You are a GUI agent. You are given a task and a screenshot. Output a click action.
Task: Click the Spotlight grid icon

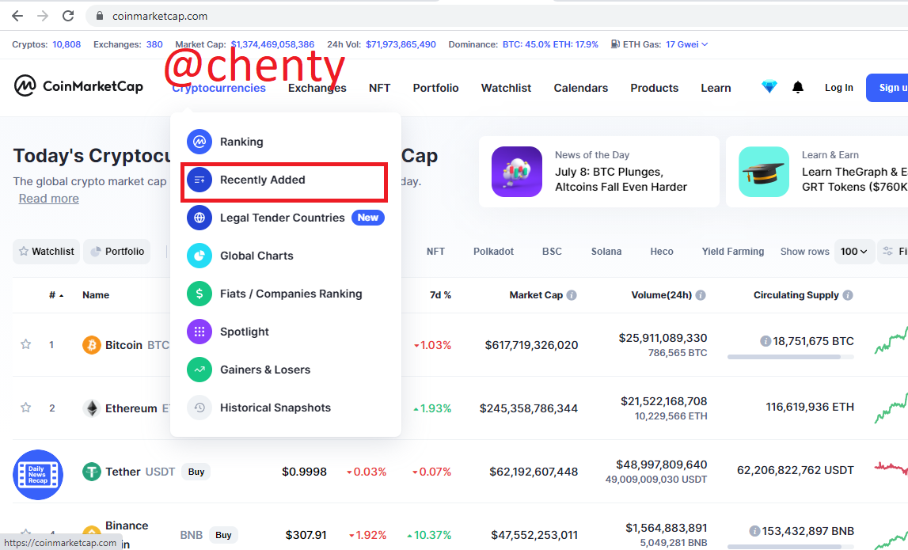[x=199, y=332]
